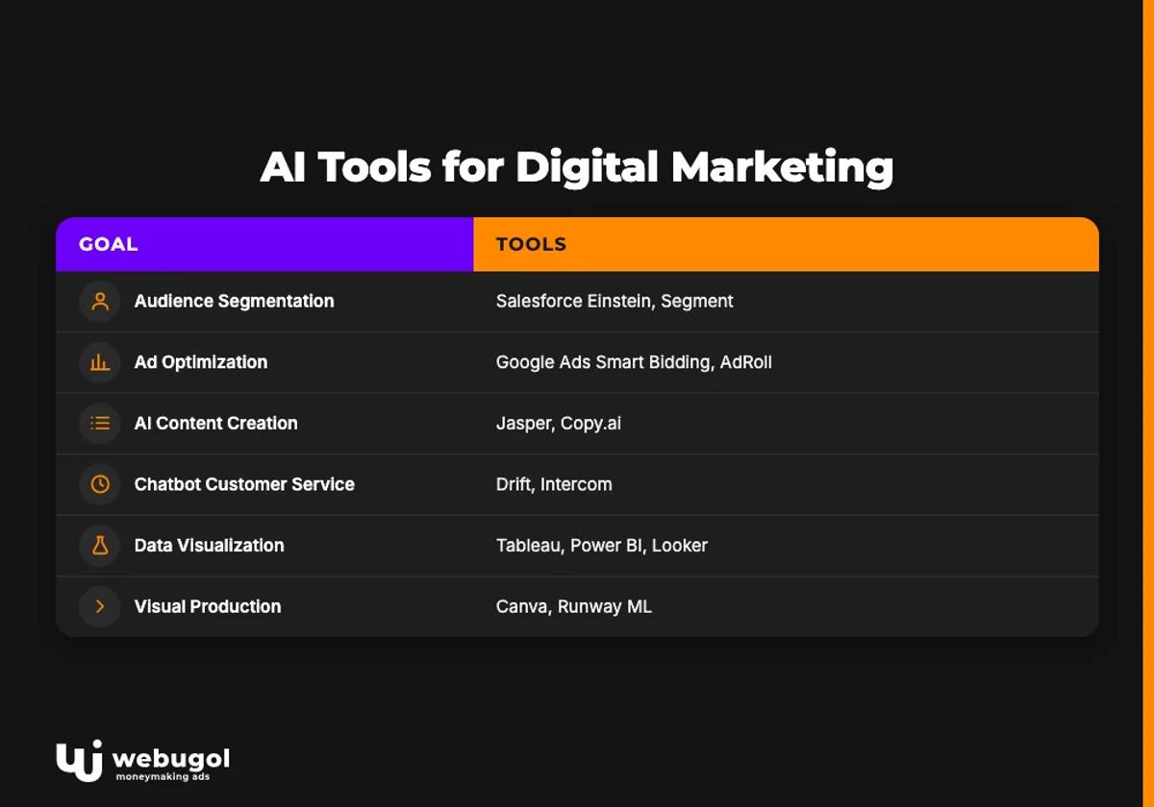Click the Chatbot Customer Service label

(244, 484)
